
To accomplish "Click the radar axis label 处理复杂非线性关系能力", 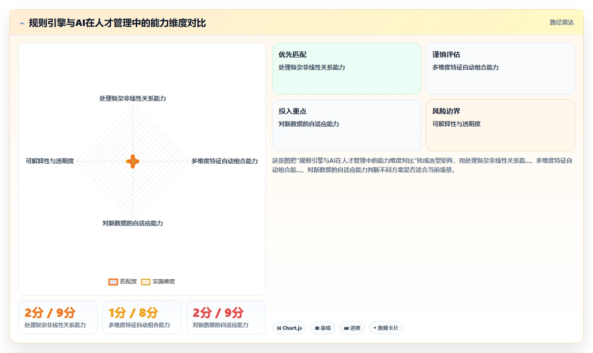I will pos(132,98).
